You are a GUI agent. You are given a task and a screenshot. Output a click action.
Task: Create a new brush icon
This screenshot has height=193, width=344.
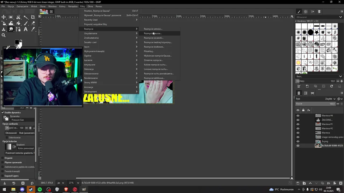tap(307, 86)
